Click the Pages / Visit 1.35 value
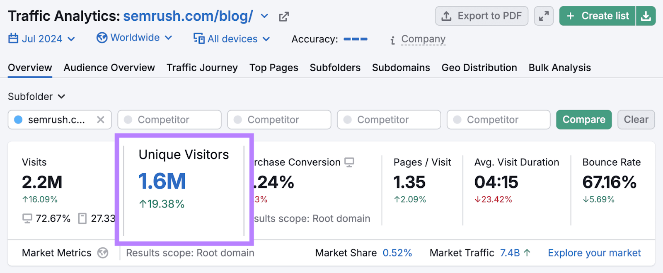This screenshot has height=273, width=663. (409, 182)
